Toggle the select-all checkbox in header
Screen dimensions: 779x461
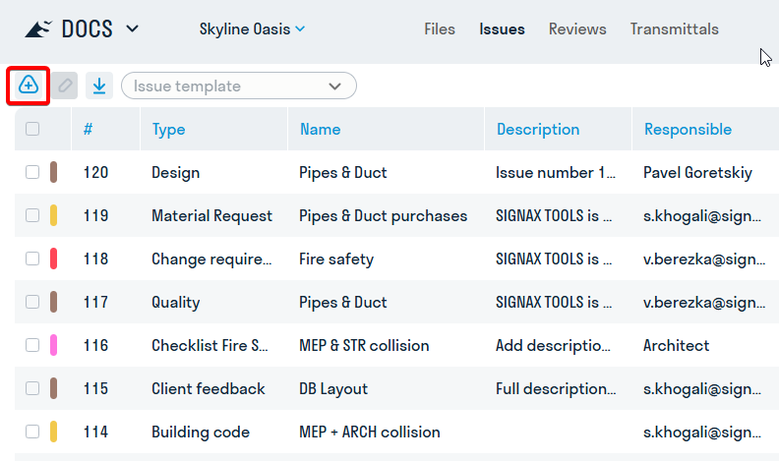[32, 129]
